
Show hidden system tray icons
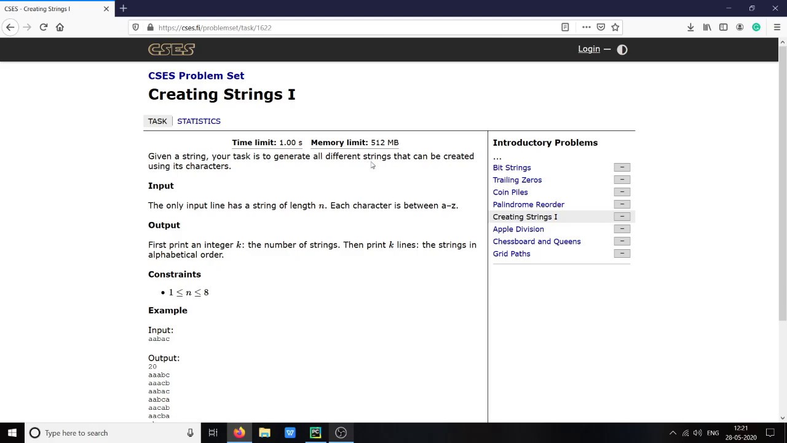pyautogui.click(x=673, y=433)
